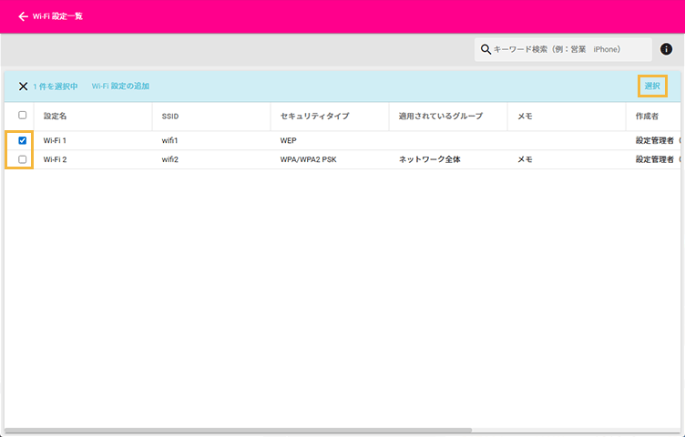Screen dimensions: 685x437
Task: Click the WPA/WPA2 PSK cell
Action: point(309,160)
